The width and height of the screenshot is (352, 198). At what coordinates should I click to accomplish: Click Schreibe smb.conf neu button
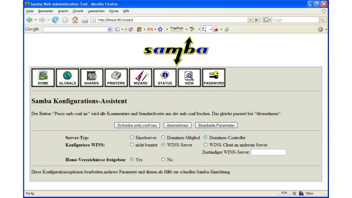click(x=137, y=125)
